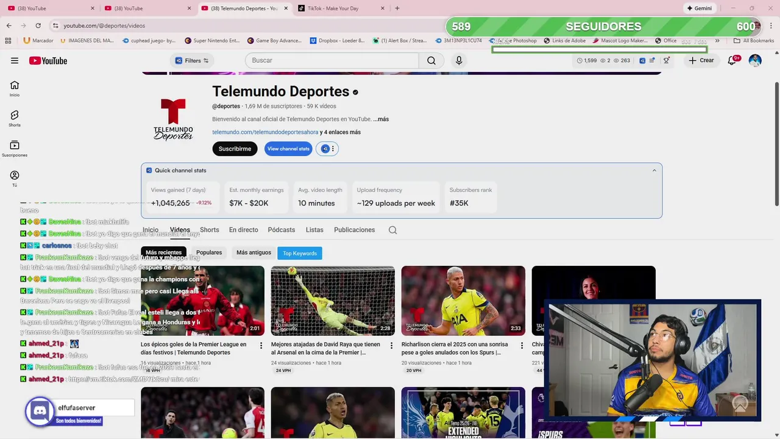780x439 pixels.
Task: Open the options menu for the Premier League goals video
Action: [x=261, y=345]
